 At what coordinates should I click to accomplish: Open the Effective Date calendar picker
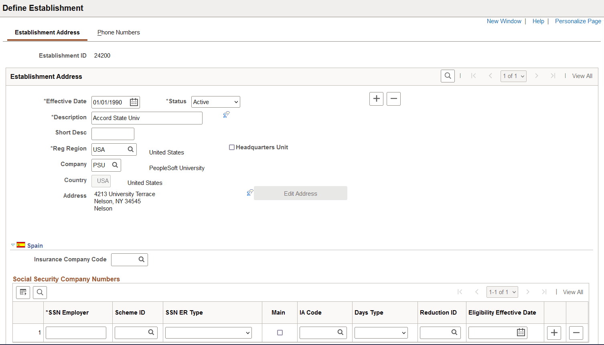[x=134, y=102]
